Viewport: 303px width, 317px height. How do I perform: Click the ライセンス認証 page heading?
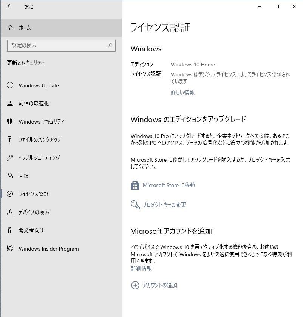click(160, 28)
